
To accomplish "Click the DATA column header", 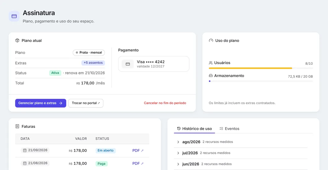I will coord(25,139).
